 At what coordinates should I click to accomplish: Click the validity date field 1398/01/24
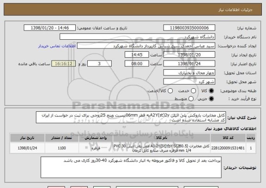click(189, 64)
